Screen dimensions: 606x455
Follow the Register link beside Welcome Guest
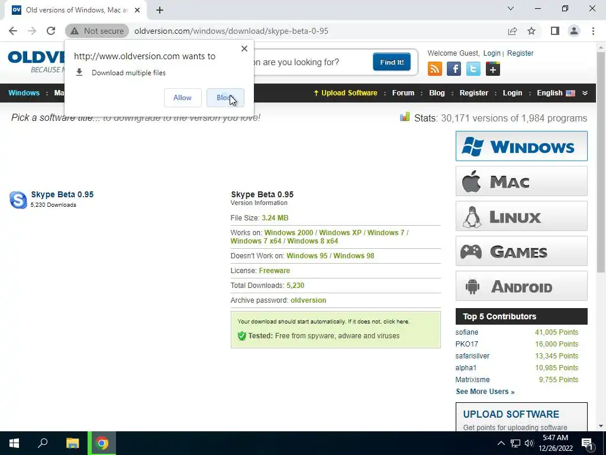(520, 53)
